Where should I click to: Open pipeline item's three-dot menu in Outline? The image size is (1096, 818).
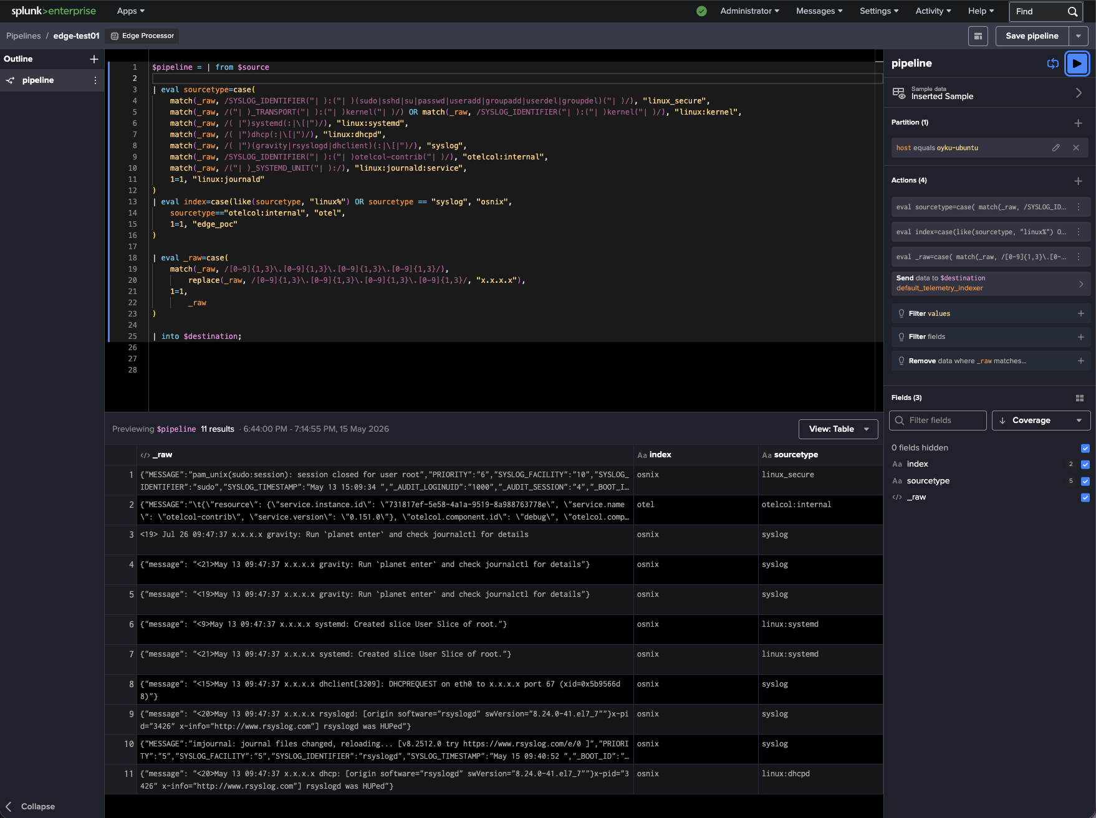point(95,80)
